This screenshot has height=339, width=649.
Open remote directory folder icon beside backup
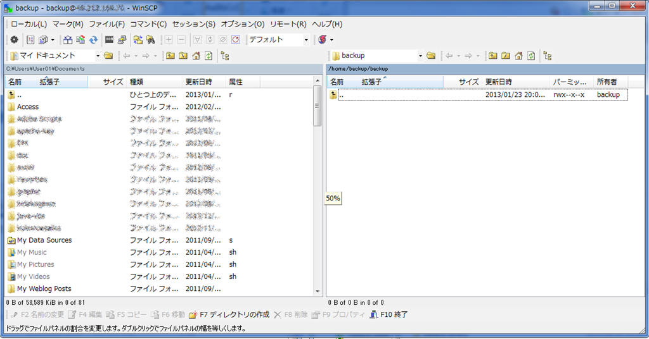click(x=431, y=55)
